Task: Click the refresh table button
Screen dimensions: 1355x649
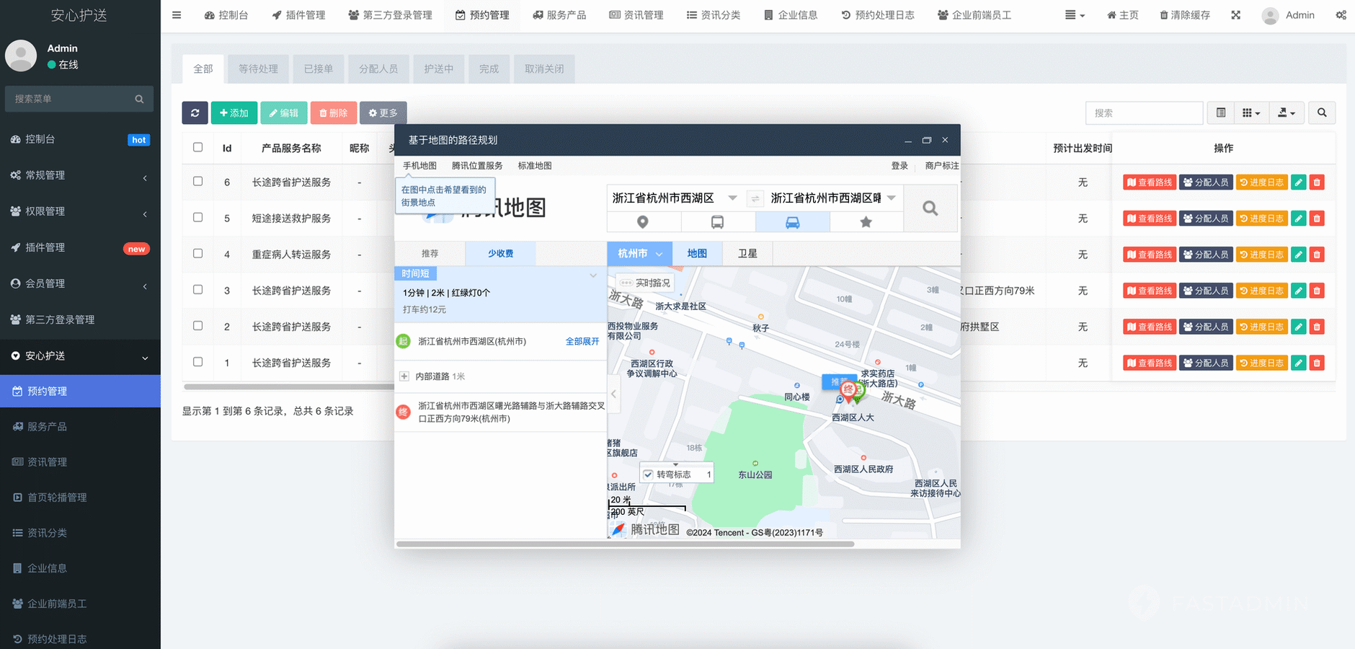Action: click(195, 113)
